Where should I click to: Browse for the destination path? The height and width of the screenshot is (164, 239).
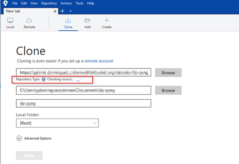[168, 90]
